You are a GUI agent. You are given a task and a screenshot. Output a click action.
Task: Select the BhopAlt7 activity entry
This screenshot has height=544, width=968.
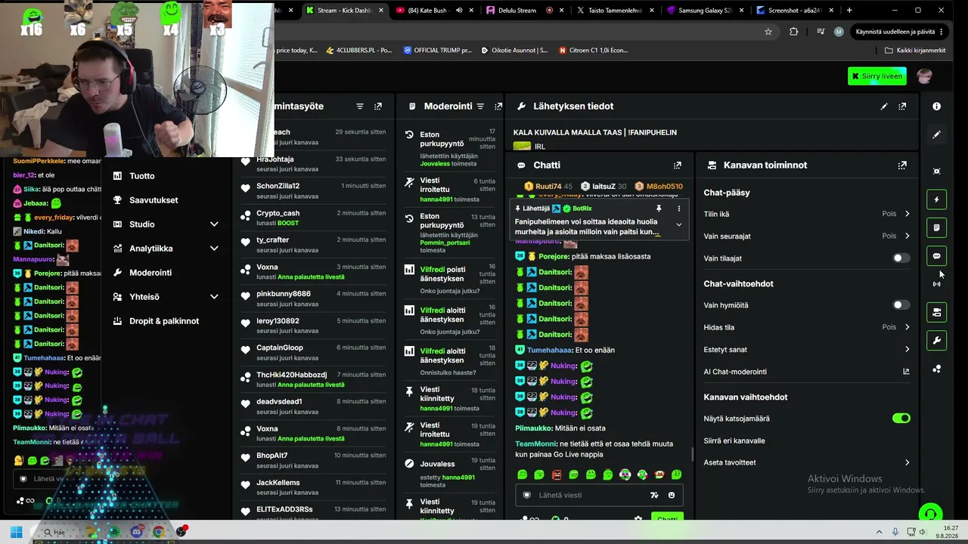pos(314,460)
